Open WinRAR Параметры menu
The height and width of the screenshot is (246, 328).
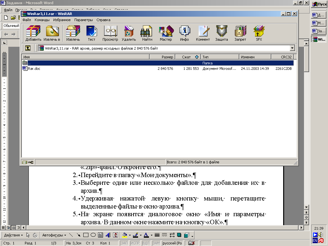click(84, 20)
